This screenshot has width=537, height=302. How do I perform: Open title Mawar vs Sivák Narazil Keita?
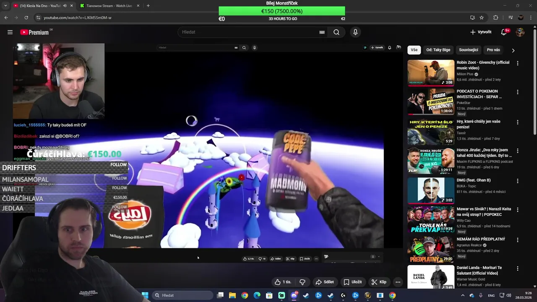[x=484, y=212]
